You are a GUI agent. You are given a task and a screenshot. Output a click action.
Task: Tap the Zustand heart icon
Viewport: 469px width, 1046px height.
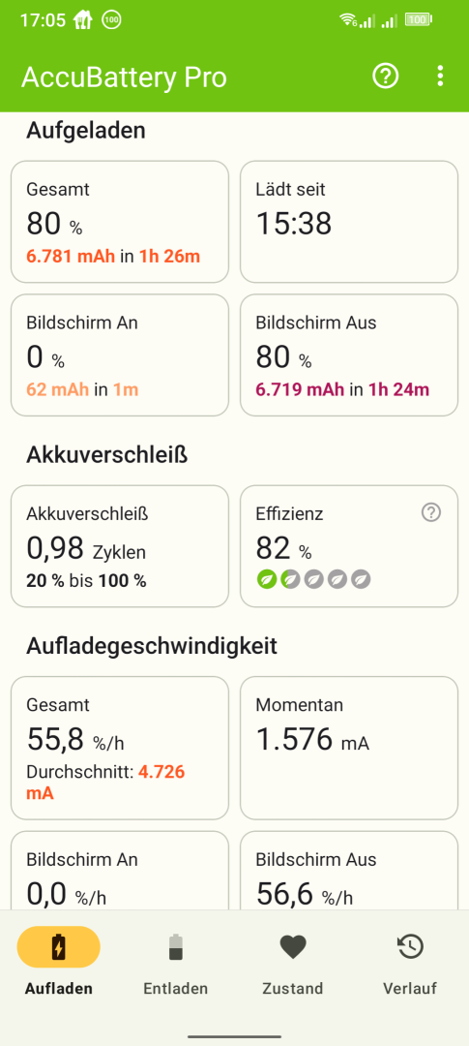(x=292, y=946)
